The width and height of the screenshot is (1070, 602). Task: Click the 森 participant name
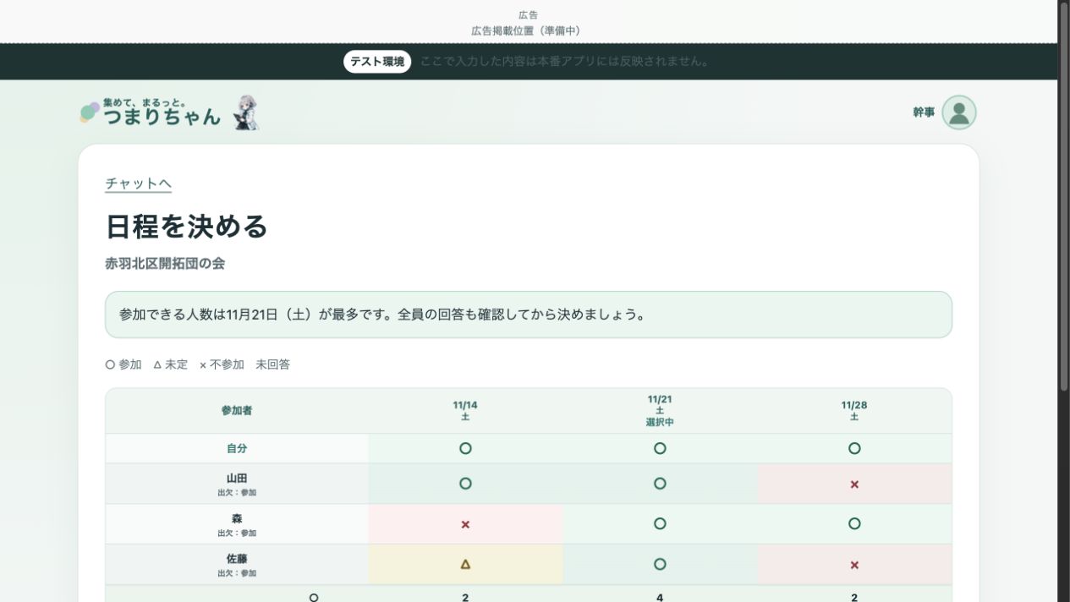tap(237, 518)
